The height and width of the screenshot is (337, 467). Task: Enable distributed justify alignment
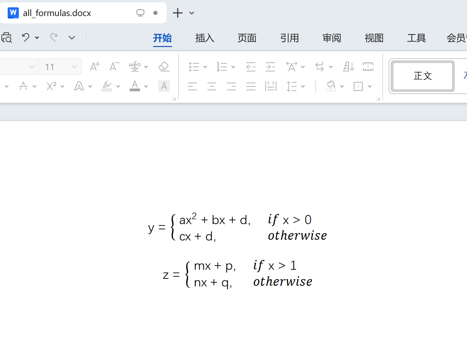coord(270,86)
